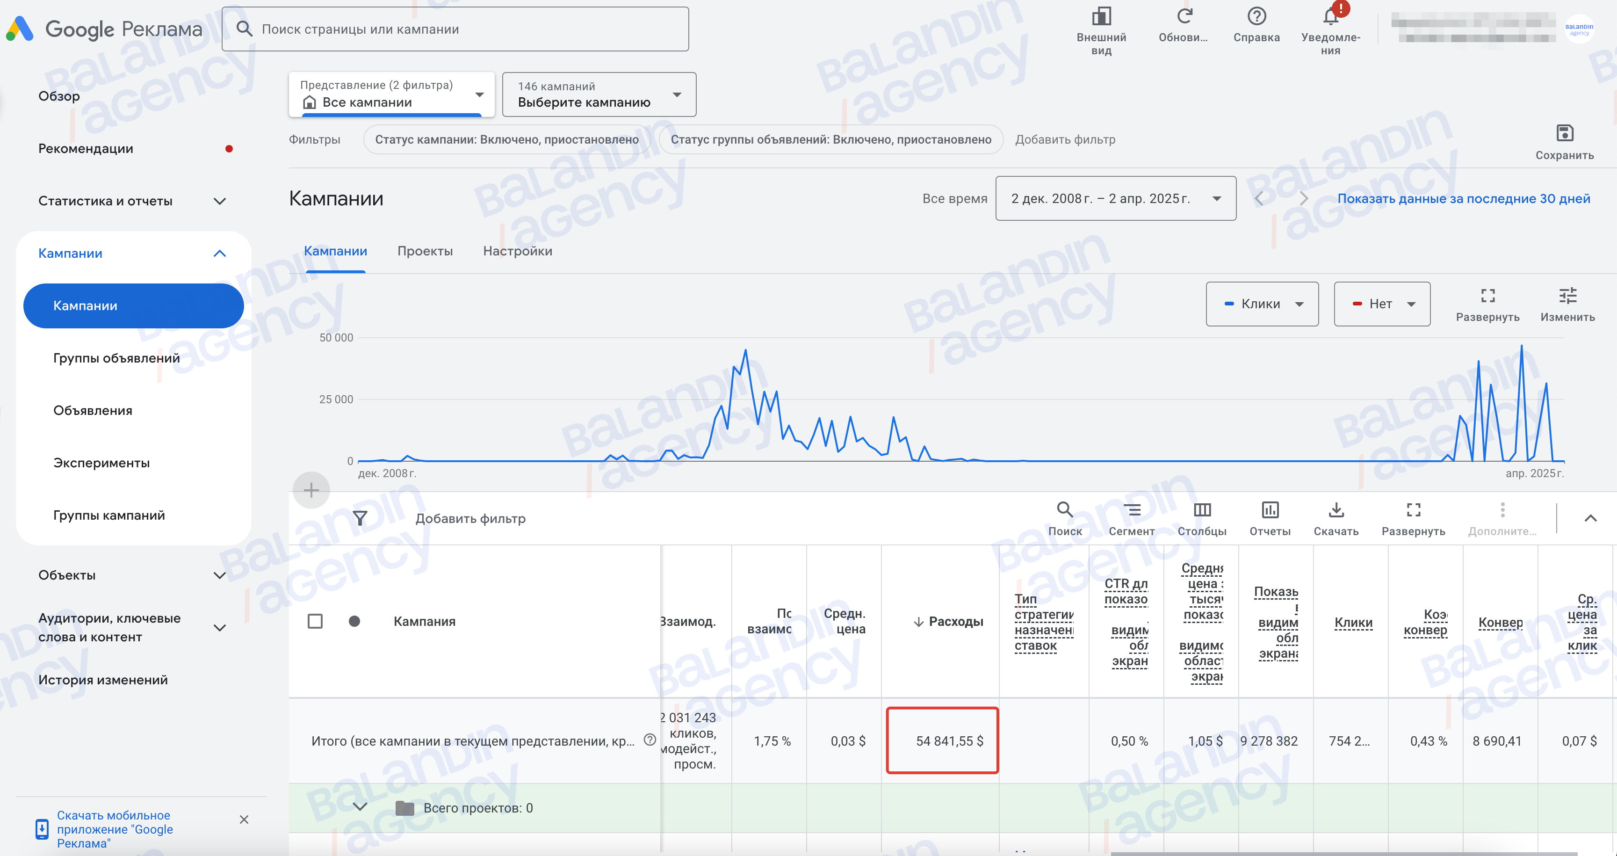Viewport: 1617px width, 856px height.
Task: Toggle the select-all campaigns checkbox
Action: (x=315, y=621)
